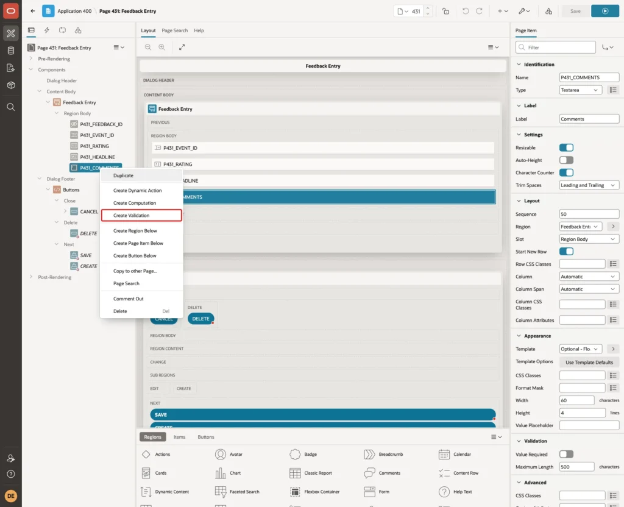Choose Create Dynamic Action menu entry
Image resolution: width=624 pixels, height=507 pixels.
click(x=141, y=191)
